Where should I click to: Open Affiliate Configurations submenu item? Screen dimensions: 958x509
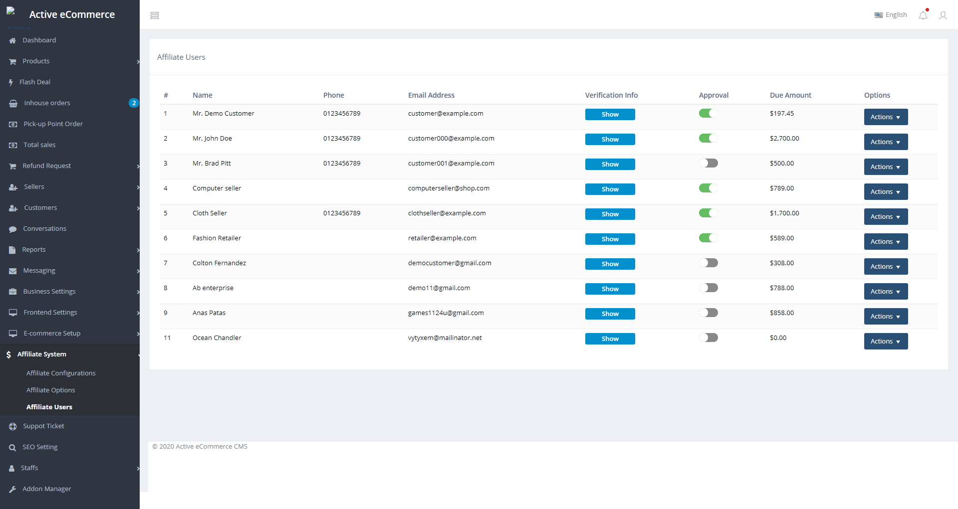(61, 373)
